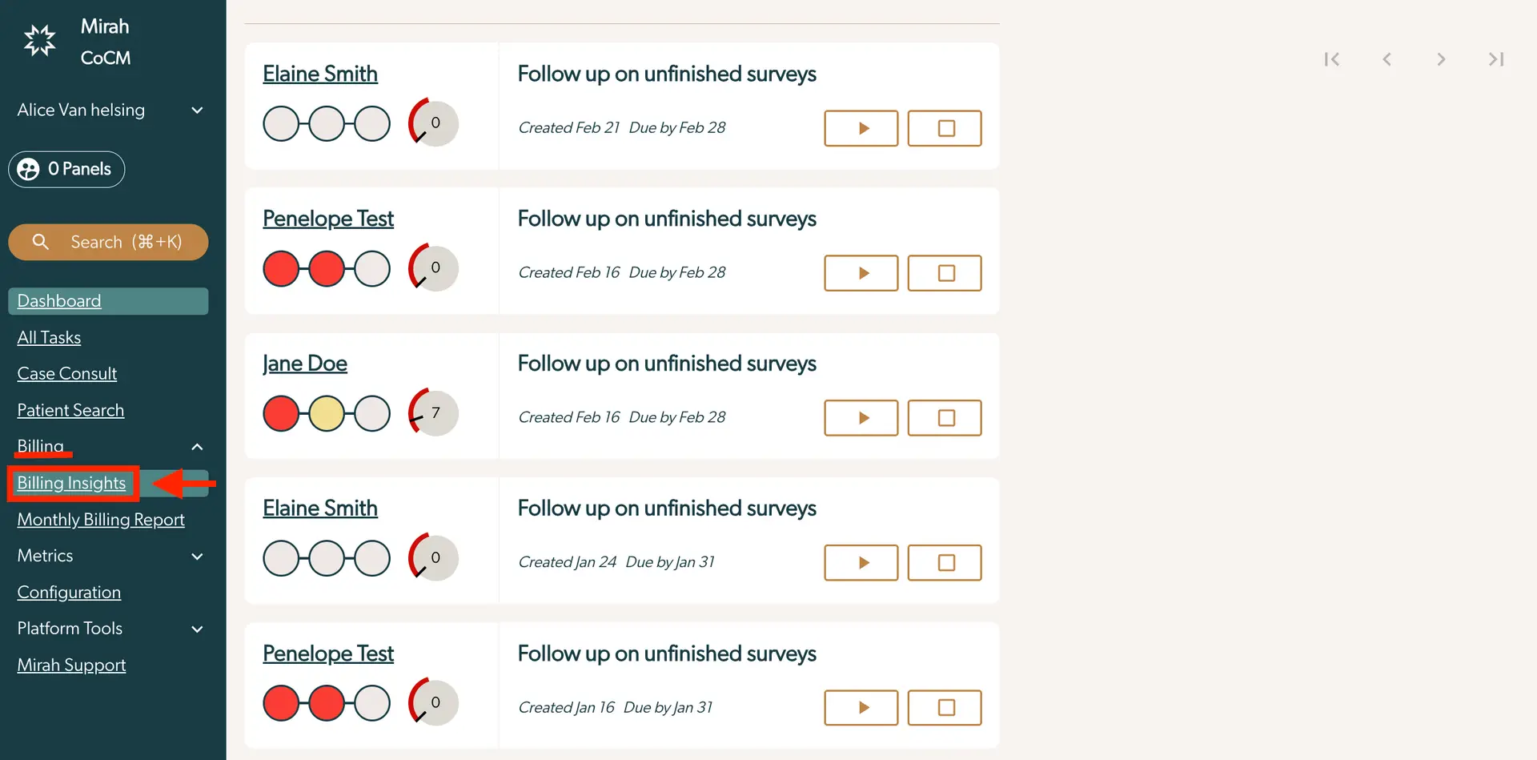The image size is (1537, 760).
Task: Click inside the Search field
Action: point(108,242)
